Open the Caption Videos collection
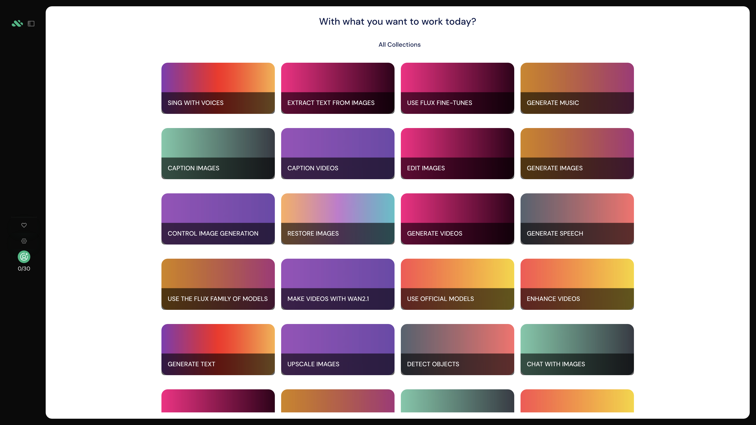The width and height of the screenshot is (756, 425). [x=338, y=153]
